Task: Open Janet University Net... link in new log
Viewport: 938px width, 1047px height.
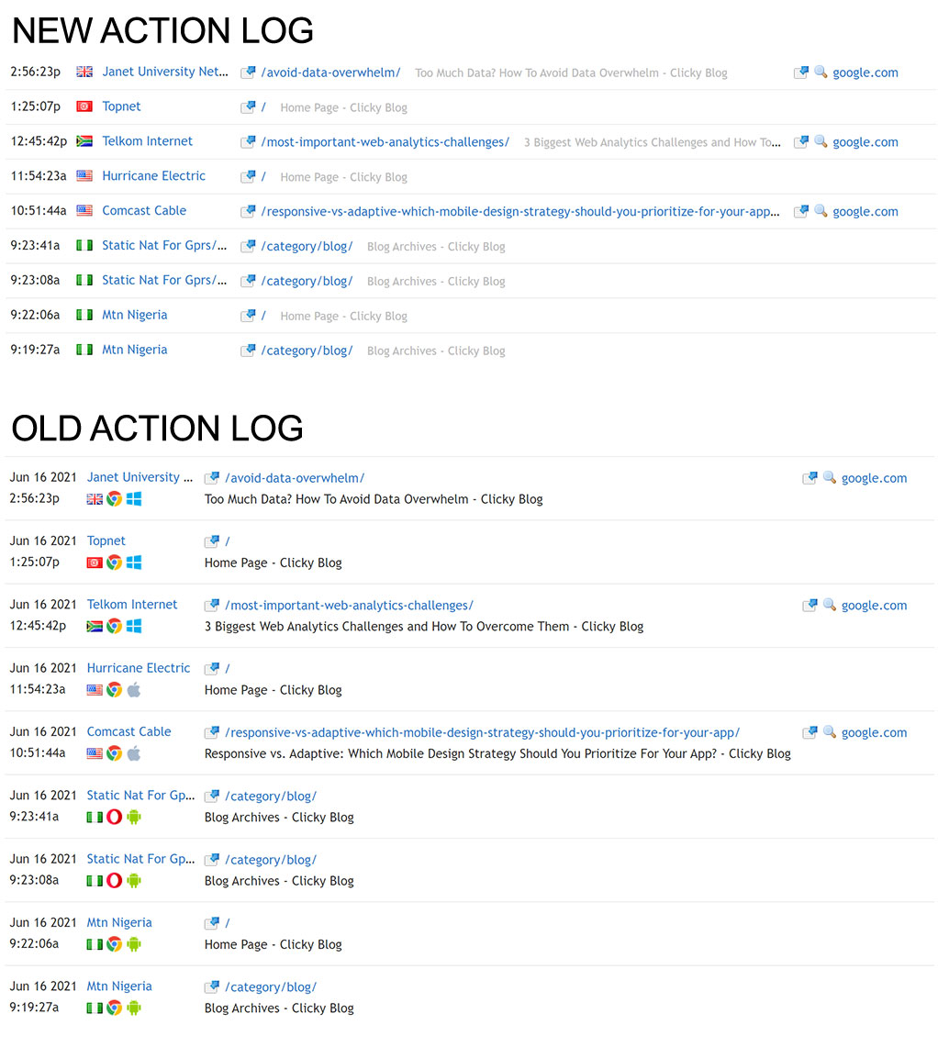Action: tap(165, 72)
